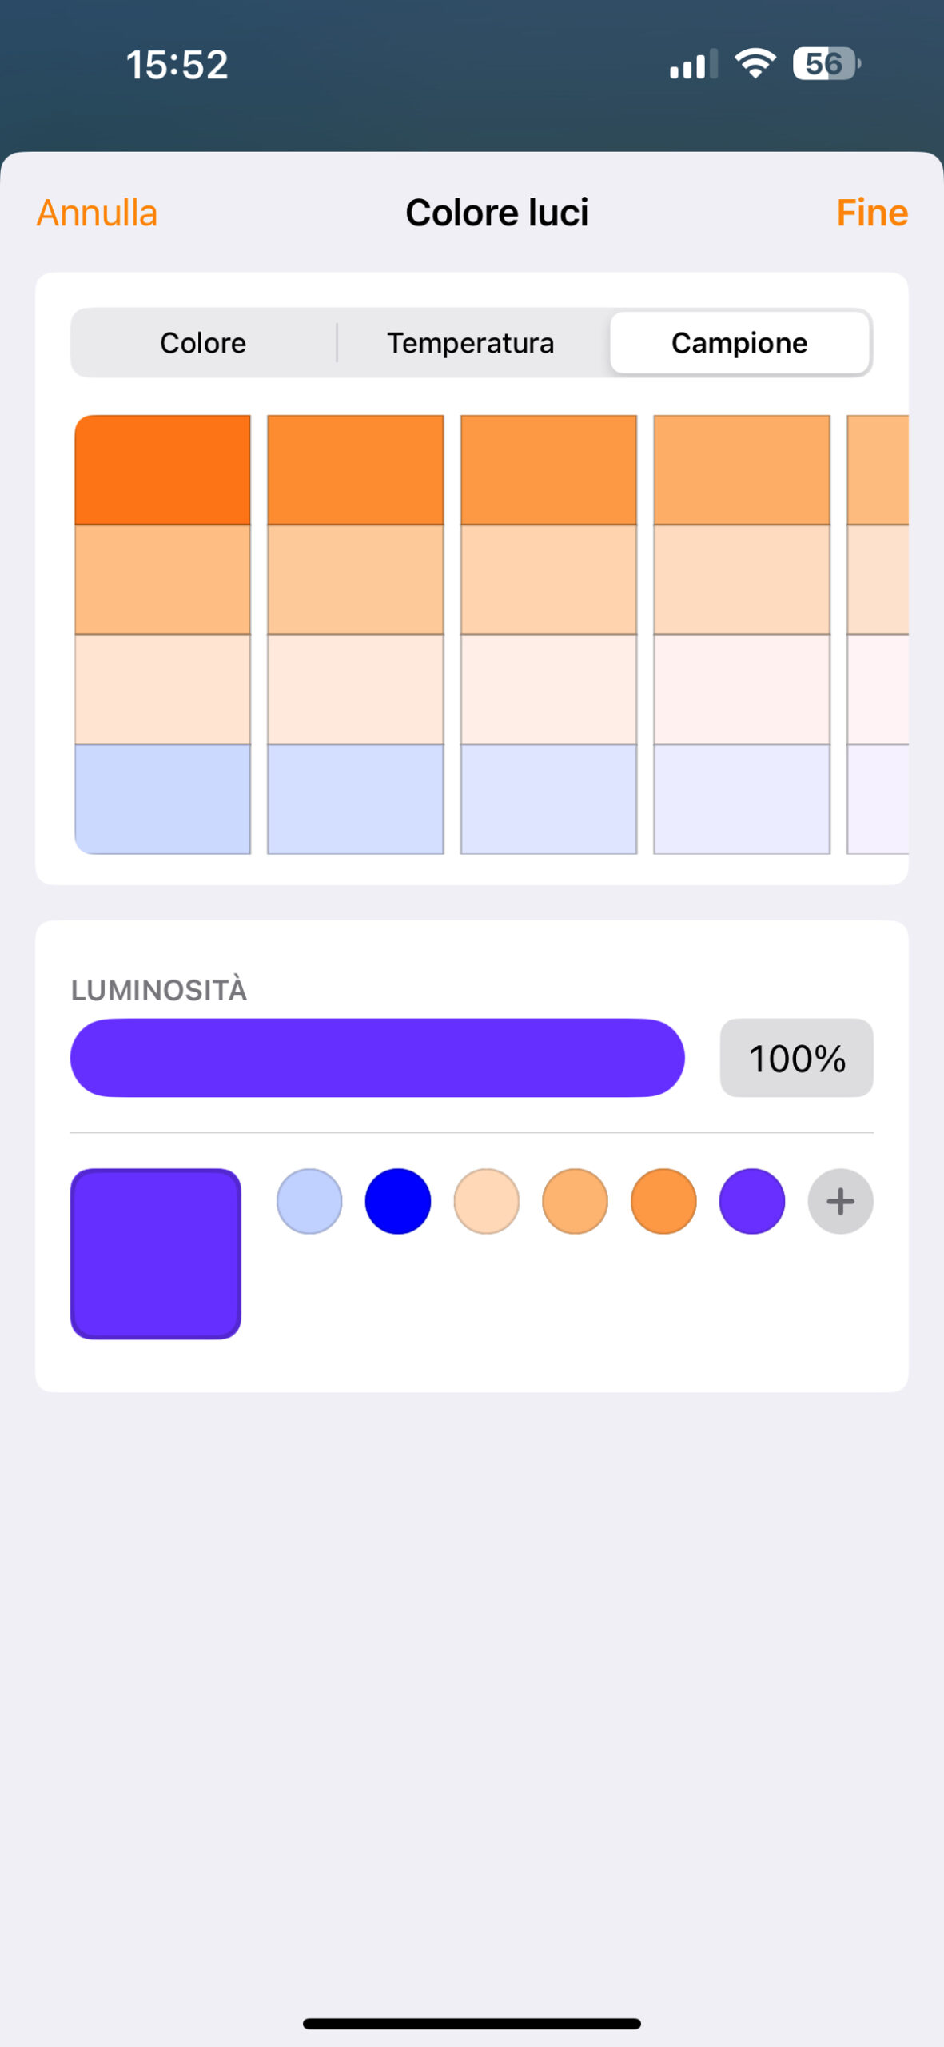This screenshot has height=2047, width=944.
Task: Pick the pale peach circular preset
Action: [486, 1201]
